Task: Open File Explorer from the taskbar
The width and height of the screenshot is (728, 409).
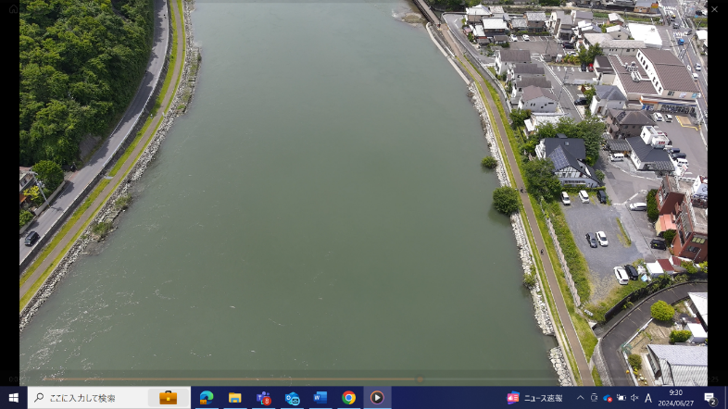Action: [x=235, y=398]
